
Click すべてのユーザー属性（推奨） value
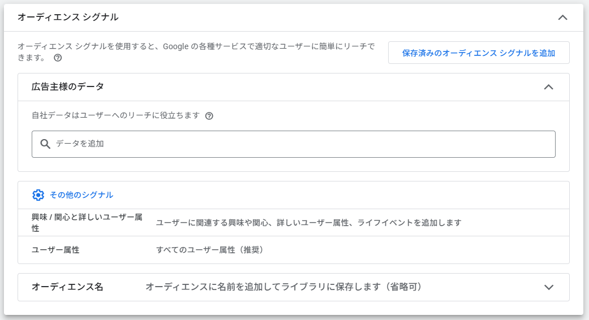click(210, 250)
